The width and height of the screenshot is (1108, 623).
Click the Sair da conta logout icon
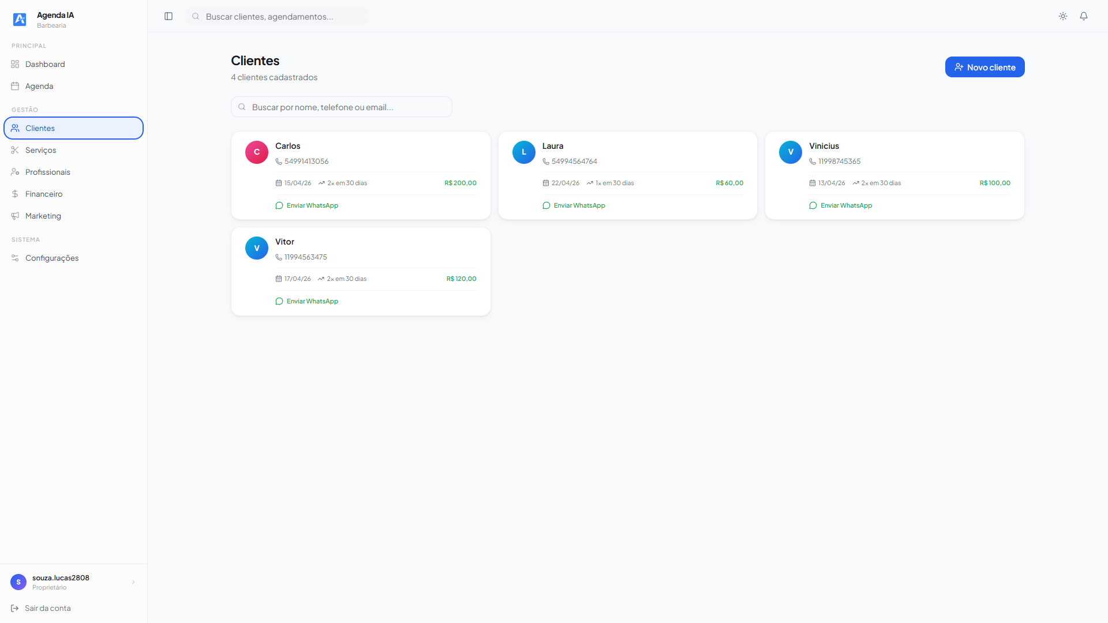point(15,608)
